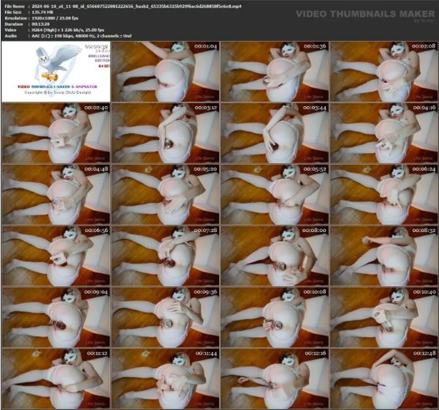
Task: Click the File Size 135.74 MB text
Action: 29,12
